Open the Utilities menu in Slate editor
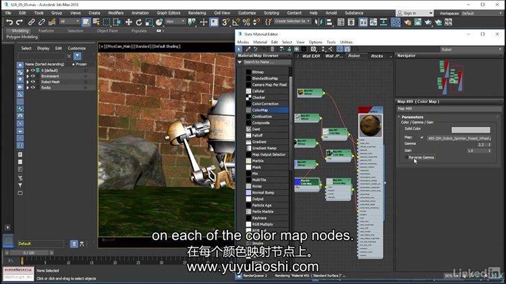Screen dimensions: 506x284 [346, 42]
